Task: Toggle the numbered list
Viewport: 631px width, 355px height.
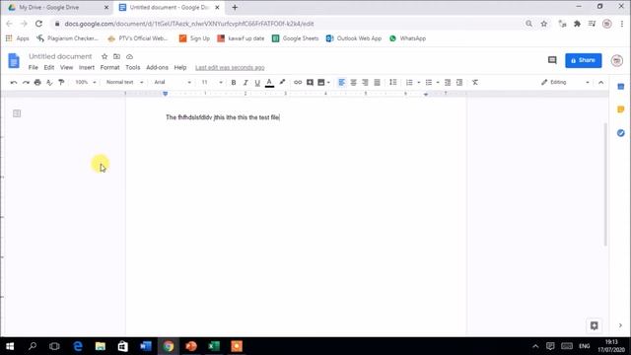Action: (409, 82)
